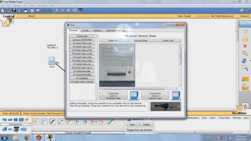251x141 pixels.
Task: Click the New scenario button
Action: click(133, 125)
